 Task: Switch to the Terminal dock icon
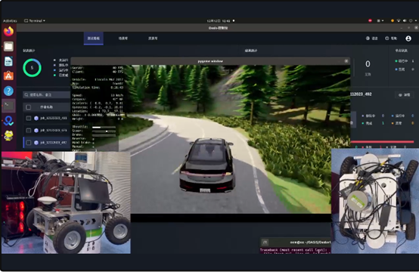point(8,106)
